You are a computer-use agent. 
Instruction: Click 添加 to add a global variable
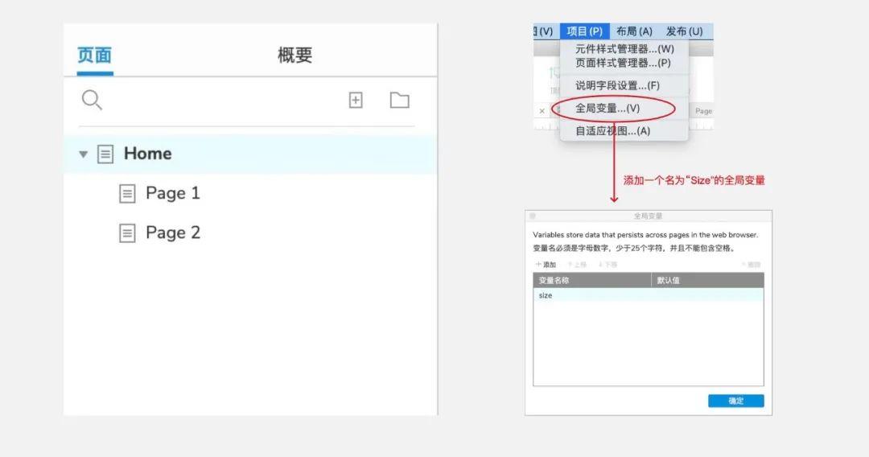546,265
